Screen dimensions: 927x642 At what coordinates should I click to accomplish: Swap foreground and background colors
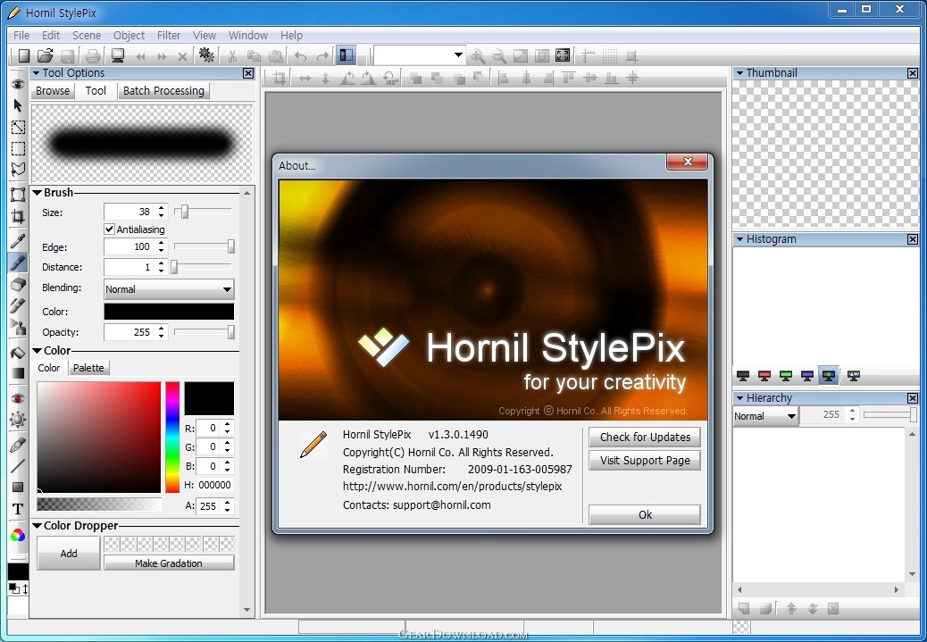pos(25,588)
